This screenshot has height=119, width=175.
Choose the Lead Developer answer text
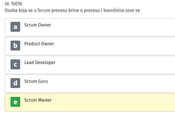pos(40,62)
